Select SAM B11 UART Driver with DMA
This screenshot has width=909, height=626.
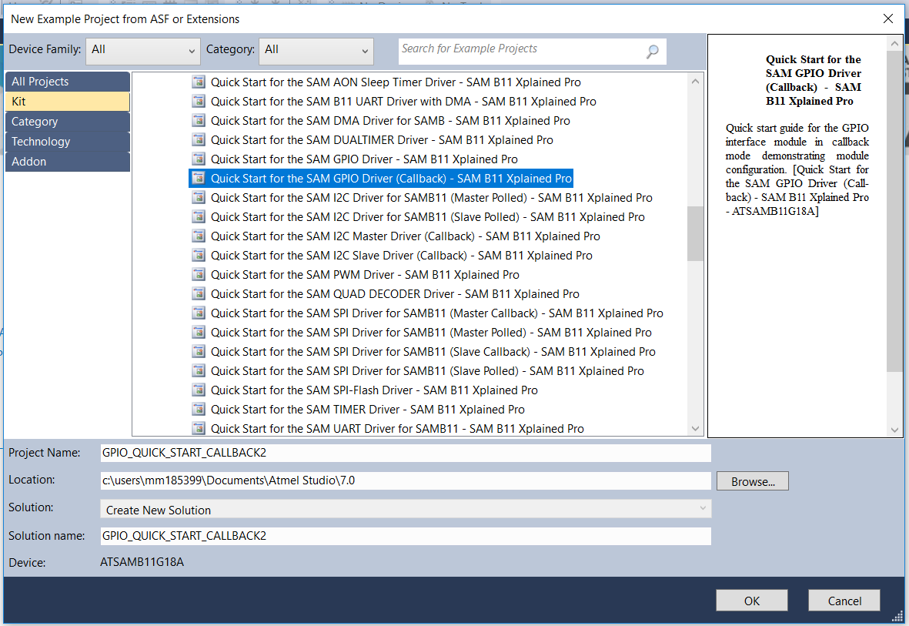(403, 101)
